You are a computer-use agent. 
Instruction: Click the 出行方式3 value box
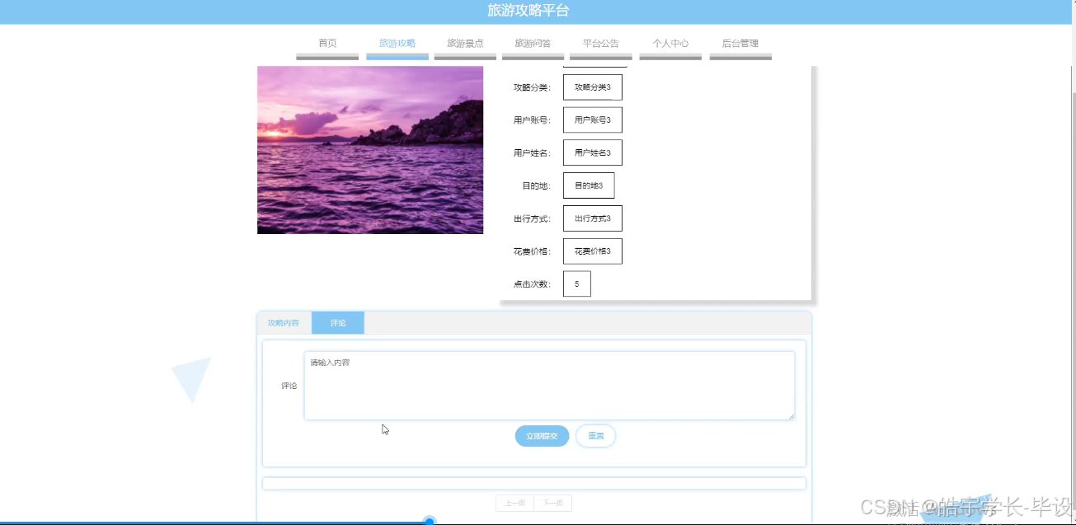[x=593, y=218]
